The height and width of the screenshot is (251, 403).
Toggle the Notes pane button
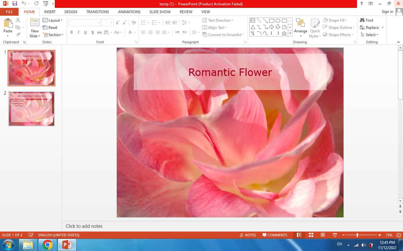coord(247,235)
